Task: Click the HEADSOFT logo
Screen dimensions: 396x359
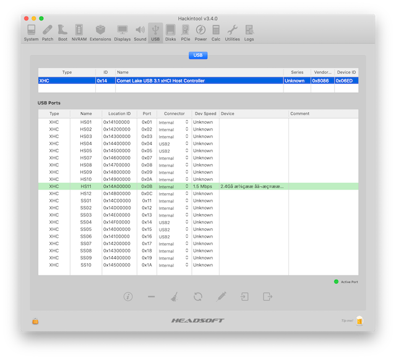Action: [x=198, y=321]
